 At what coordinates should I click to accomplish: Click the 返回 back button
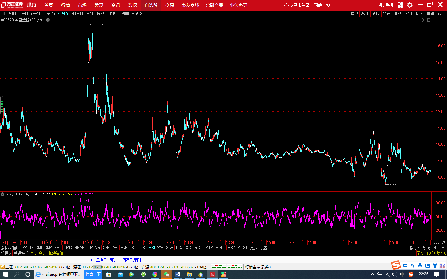[441, 14]
